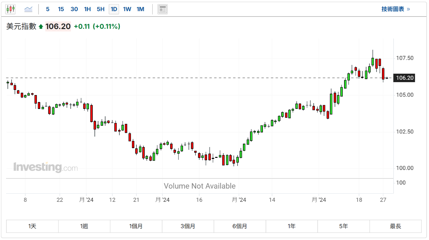Select the candlestick chart type icon
This screenshot has height=240, width=429.
[10, 9]
